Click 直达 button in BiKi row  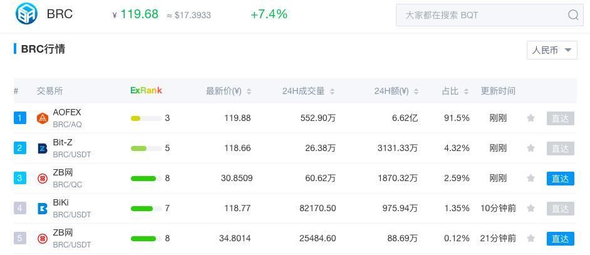(x=561, y=209)
